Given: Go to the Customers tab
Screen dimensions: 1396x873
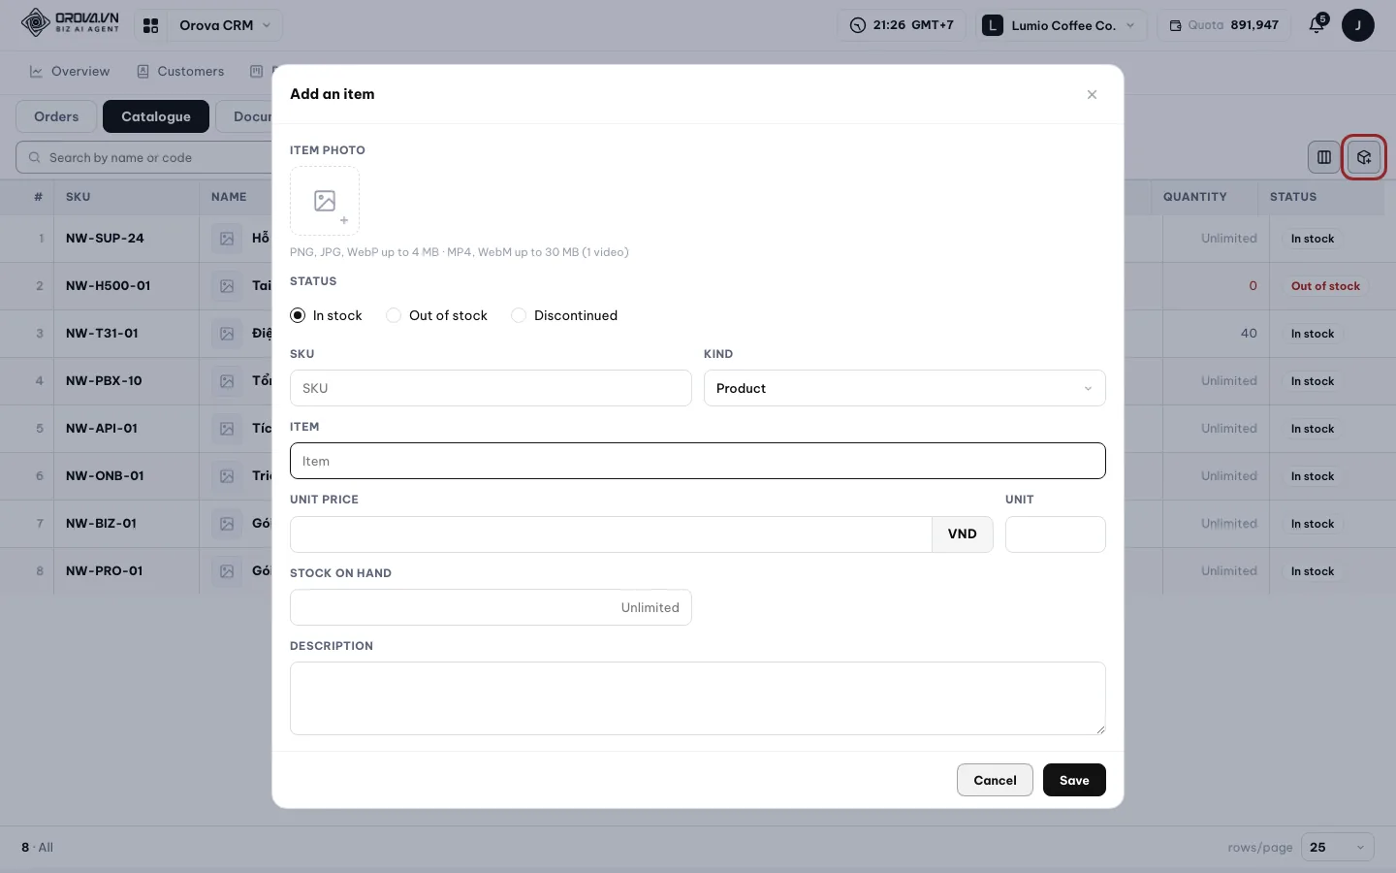Looking at the screenshot, I should click(180, 71).
